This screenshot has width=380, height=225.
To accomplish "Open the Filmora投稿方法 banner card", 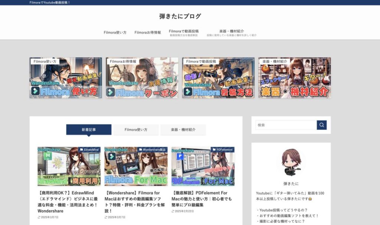I will pyautogui.click(x=218, y=78).
